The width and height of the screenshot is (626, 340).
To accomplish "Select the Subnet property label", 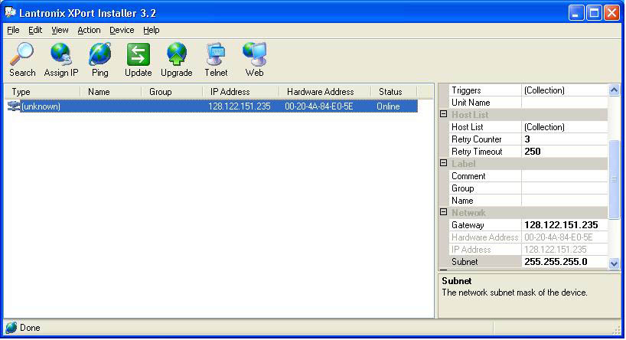I will [x=465, y=262].
